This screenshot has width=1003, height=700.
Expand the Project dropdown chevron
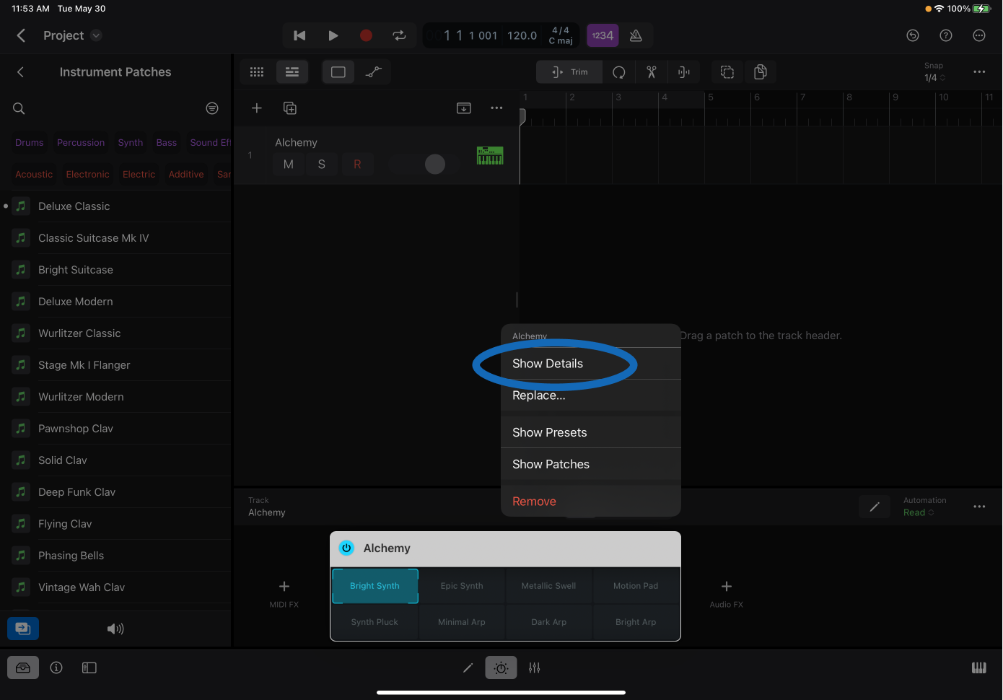[97, 35]
